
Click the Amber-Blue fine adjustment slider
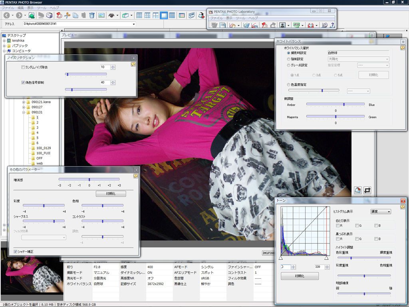pyautogui.click(x=343, y=104)
